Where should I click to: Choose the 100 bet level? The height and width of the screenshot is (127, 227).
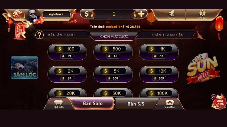[67, 52]
